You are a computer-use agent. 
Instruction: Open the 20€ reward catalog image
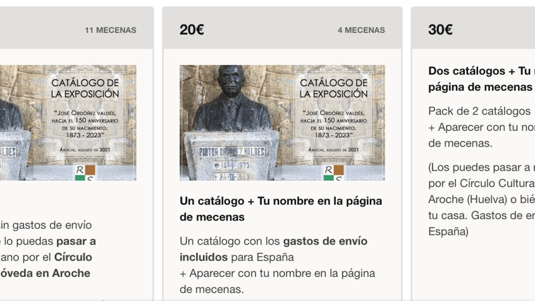282,122
